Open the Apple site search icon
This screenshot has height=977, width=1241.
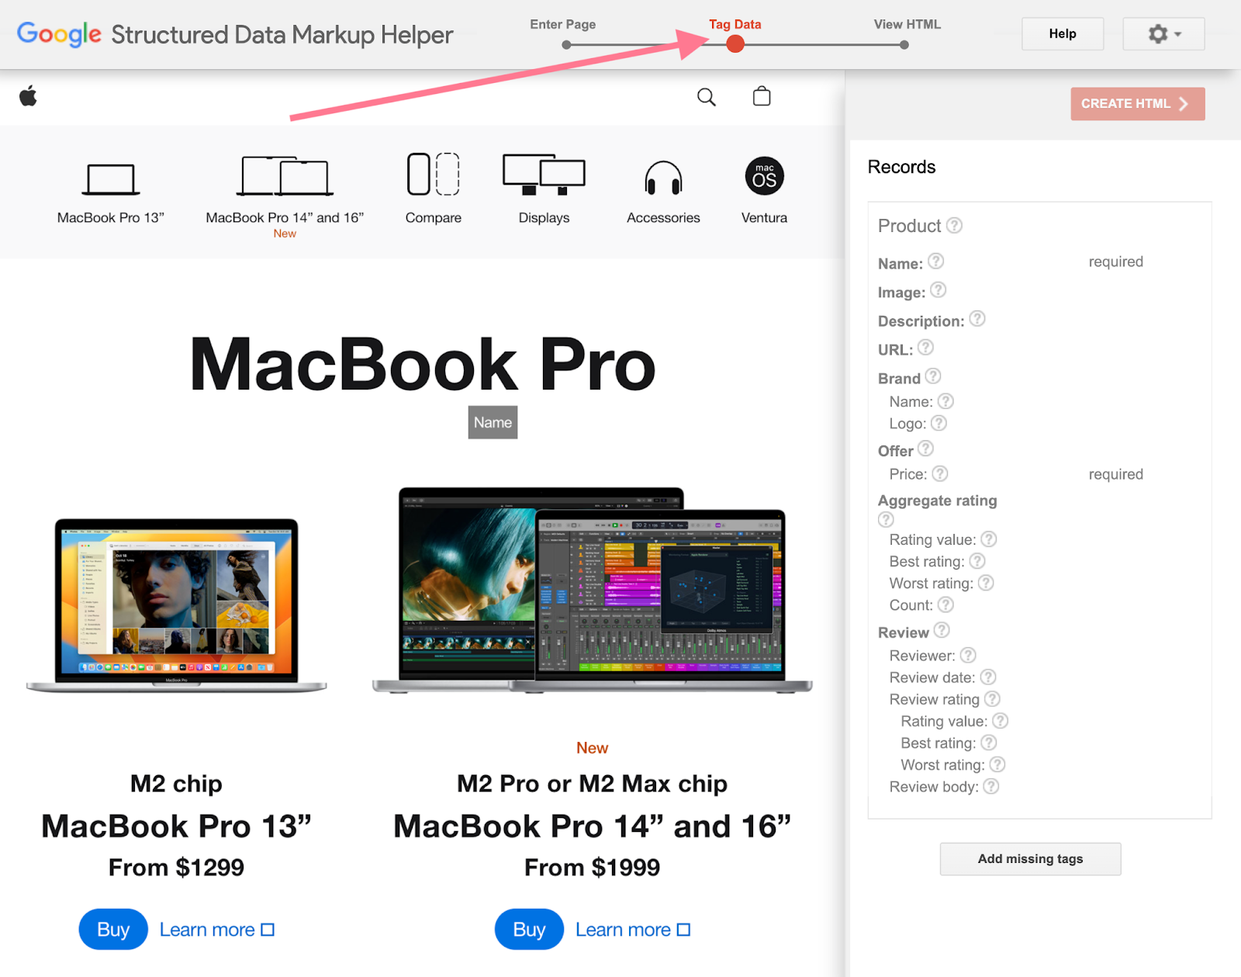coord(706,97)
